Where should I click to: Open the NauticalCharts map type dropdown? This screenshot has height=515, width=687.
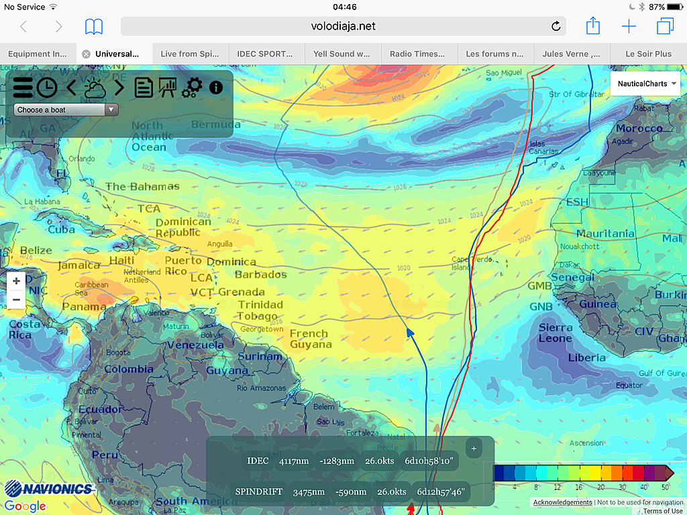tap(645, 84)
